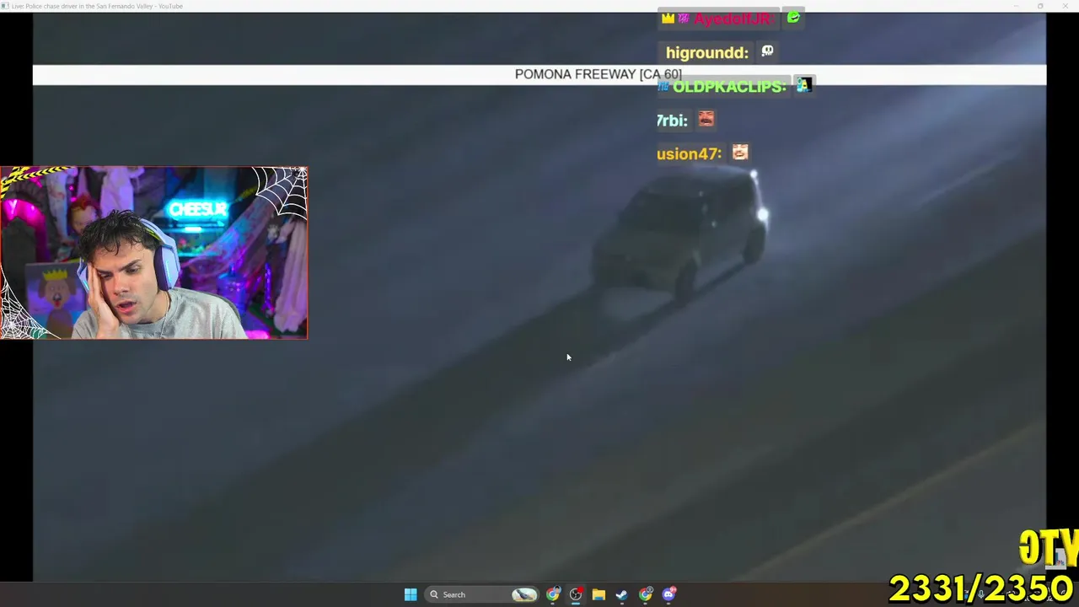Click the streamer webcam overlay

tap(154, 253)
